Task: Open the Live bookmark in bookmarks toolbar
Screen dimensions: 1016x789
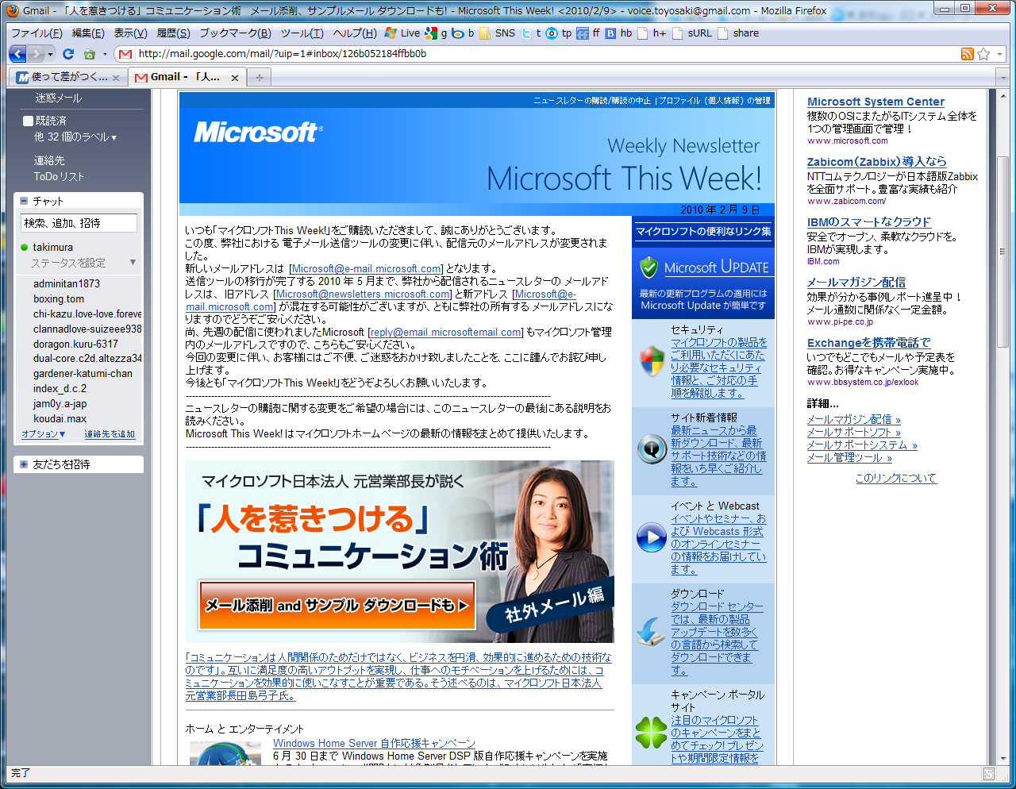Action: click(x=402, y=33)
